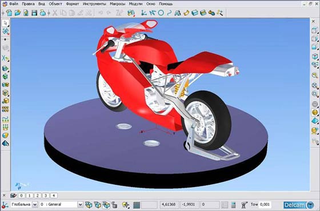Click level button 4
Screen dimensions: 320x211
point(54,196)
